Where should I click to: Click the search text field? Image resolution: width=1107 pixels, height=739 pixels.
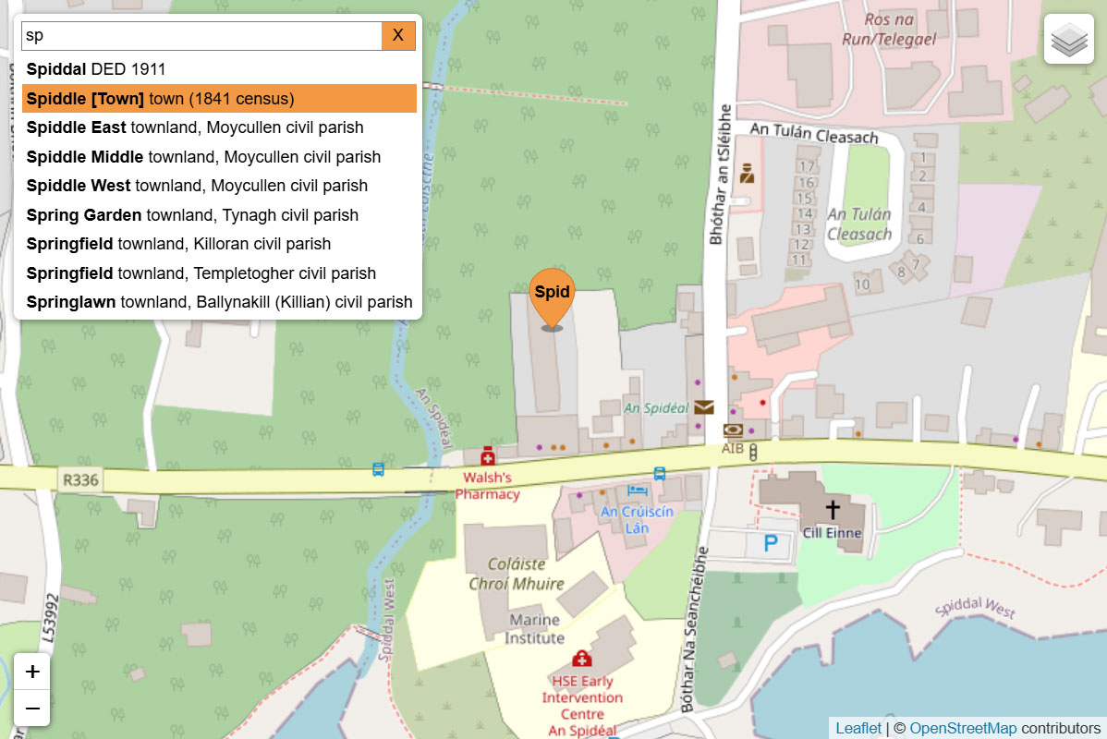pos(201,36)
